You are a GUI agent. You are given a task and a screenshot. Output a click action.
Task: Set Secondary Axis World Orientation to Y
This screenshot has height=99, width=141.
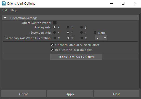coord(68,38)
